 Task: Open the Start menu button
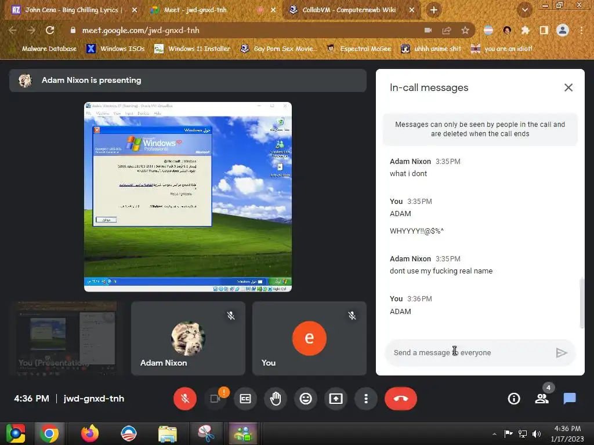tap(15, 433)
